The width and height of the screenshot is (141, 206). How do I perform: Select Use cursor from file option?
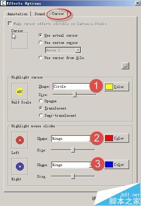tap(41, 58)
